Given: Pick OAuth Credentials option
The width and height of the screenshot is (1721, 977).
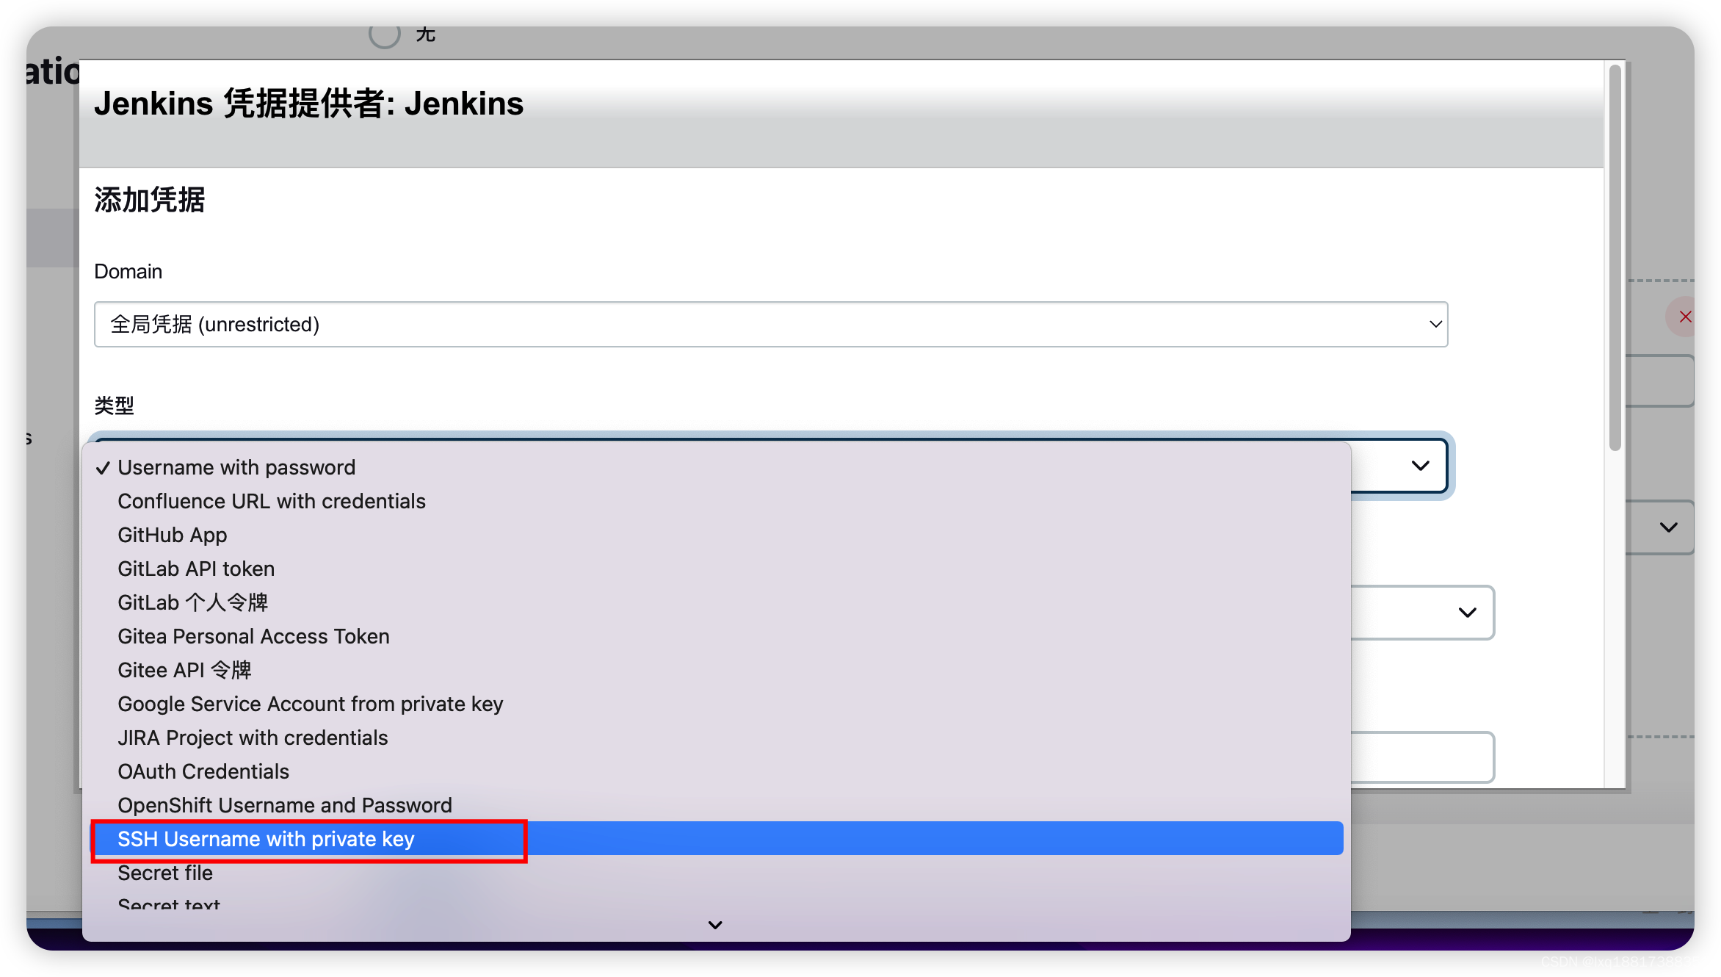Looking at the screenshot, I should coord(716,771).
